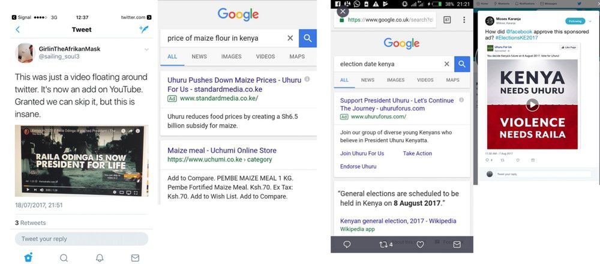Viewport: 600px width, 264px height.
Task: Clear the 'election date kenya' search text
Action: pos(446,64)
